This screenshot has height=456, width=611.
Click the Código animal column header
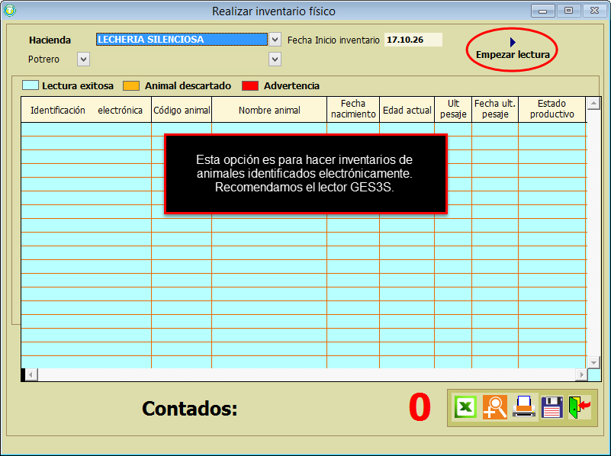(182, 110)
